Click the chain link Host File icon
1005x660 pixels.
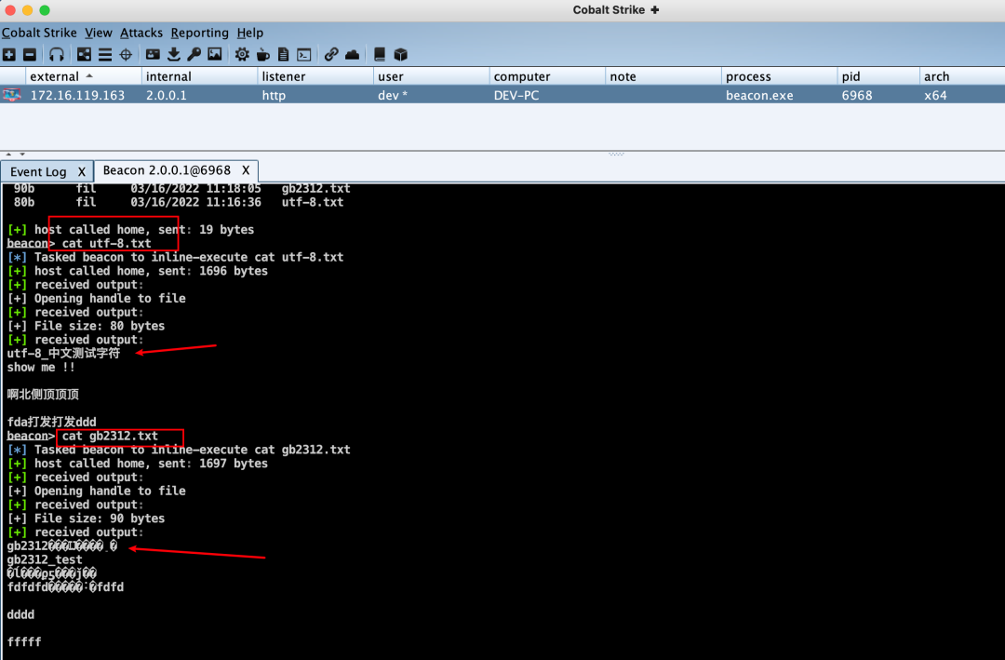[330, 55]
